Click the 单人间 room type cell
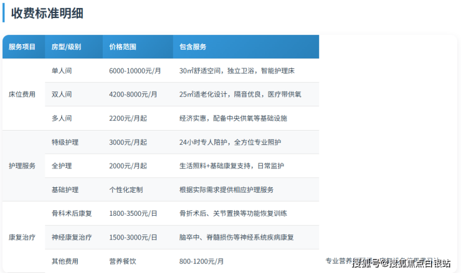Screen dimensions: 461x273 click(62, 71)
